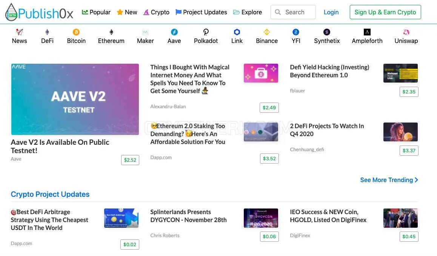Select the Binance category icon
Image resolution: width=437 pixels, height=256 pixels.
point(267,32)
